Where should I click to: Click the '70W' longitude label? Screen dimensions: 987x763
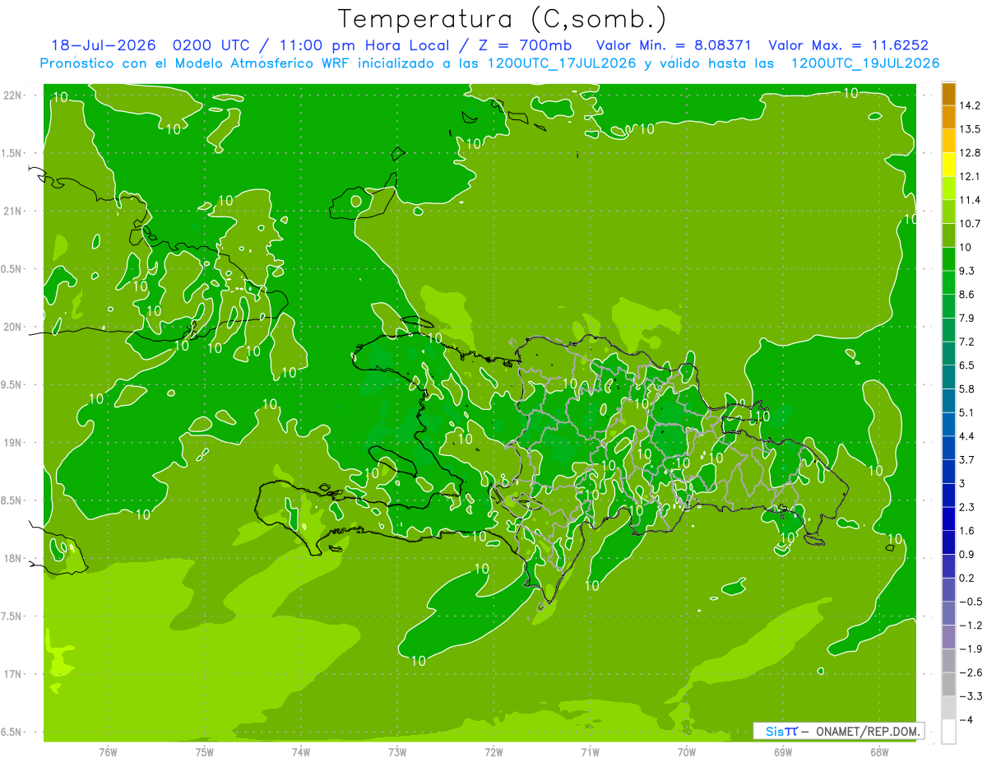(x=687, y=752)
